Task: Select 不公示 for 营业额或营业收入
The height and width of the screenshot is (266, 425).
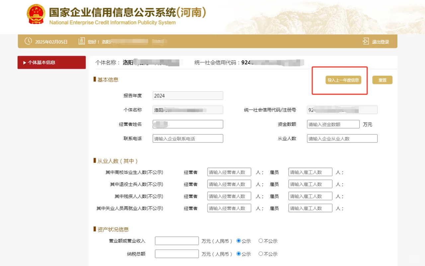Action: pyautogui.click(x=261, y=241)
